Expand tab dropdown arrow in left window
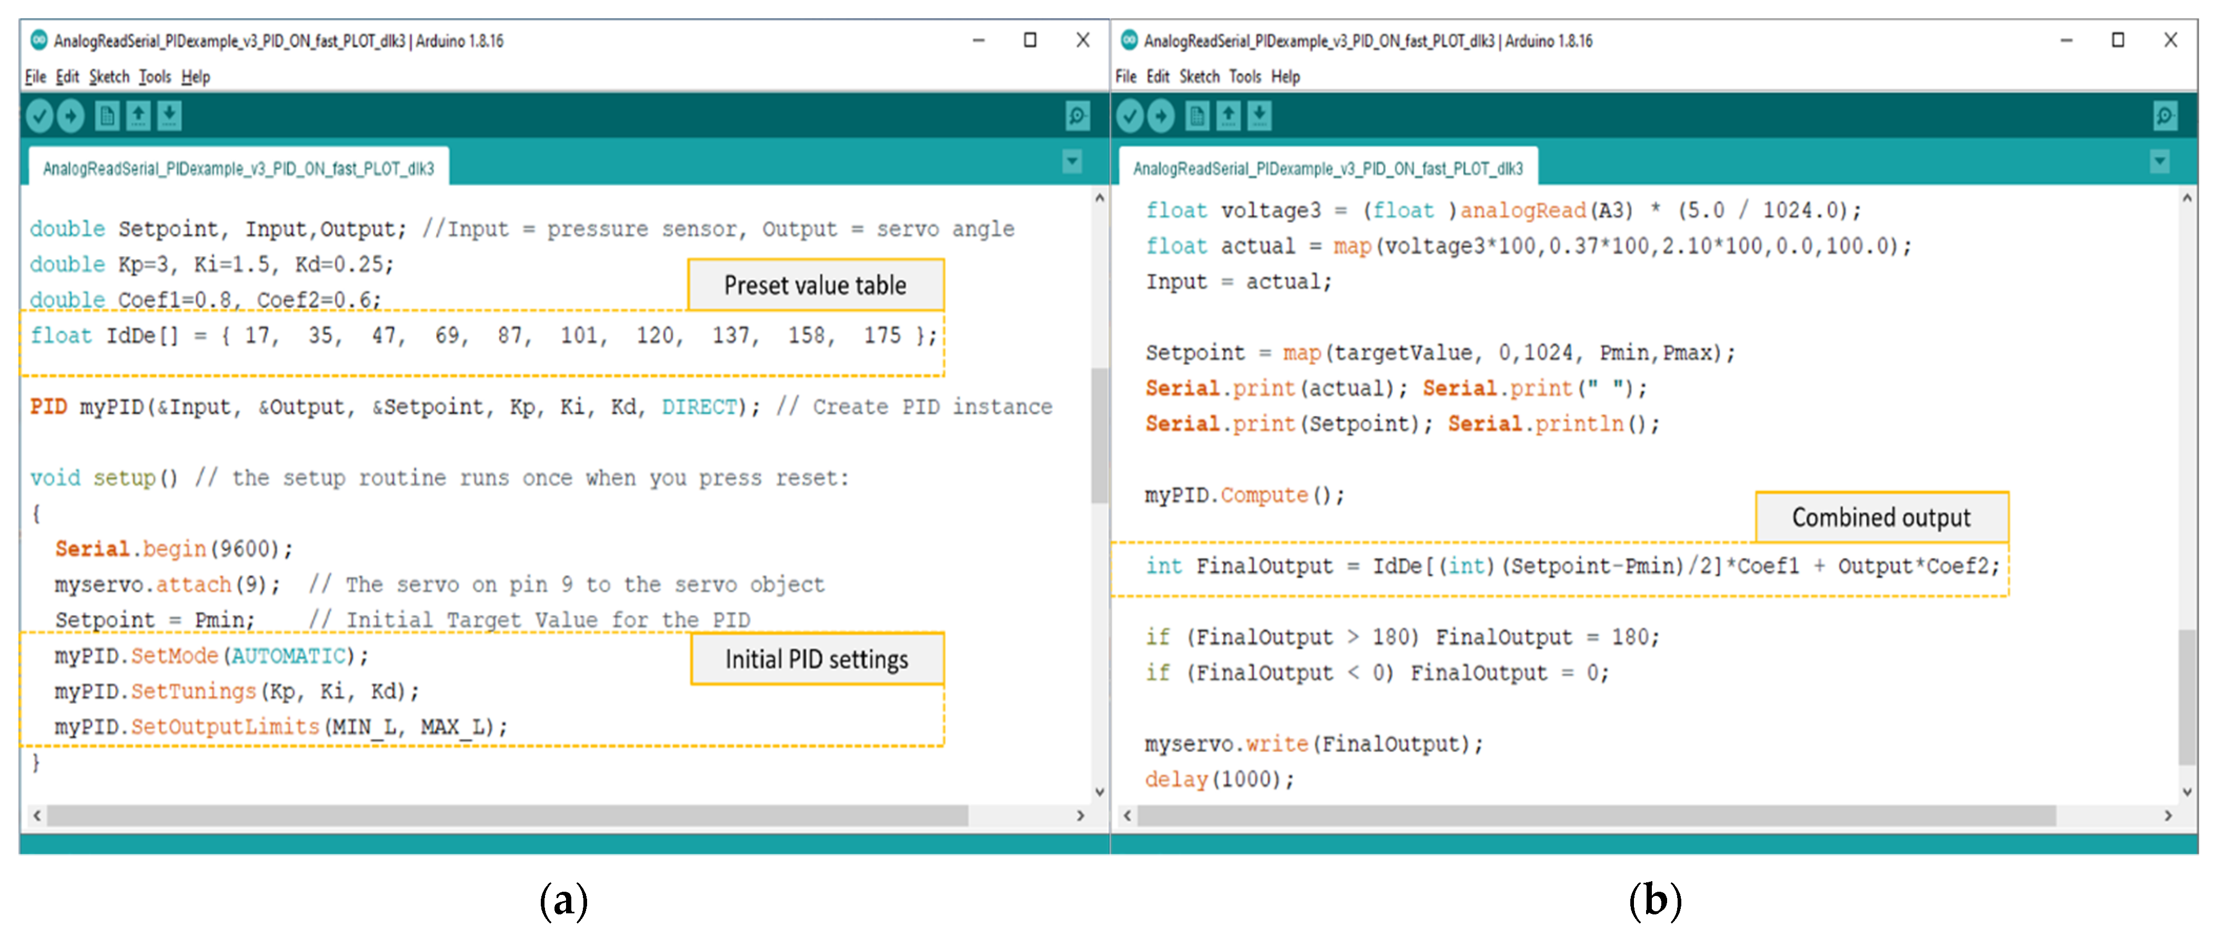Screen dimensions: 2220x937 tap(1072, 161)
